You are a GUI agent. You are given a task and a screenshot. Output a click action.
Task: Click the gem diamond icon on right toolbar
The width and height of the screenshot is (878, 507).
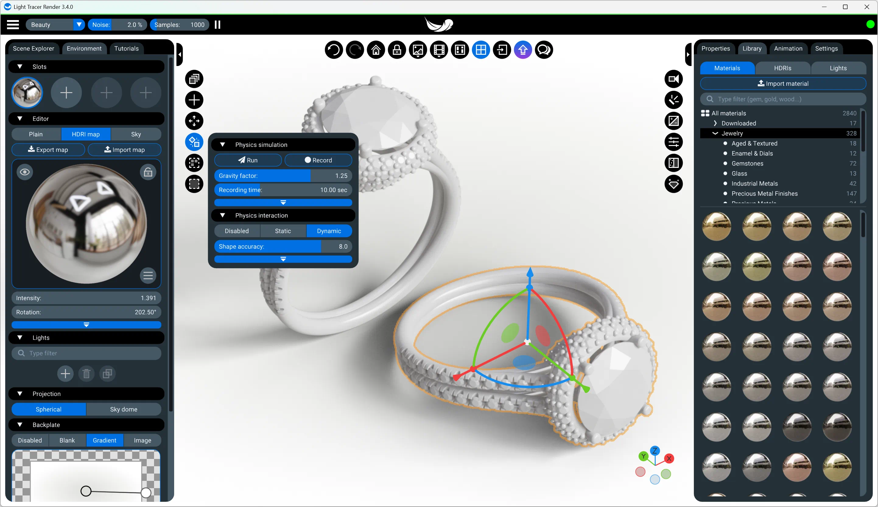[673, 184]
